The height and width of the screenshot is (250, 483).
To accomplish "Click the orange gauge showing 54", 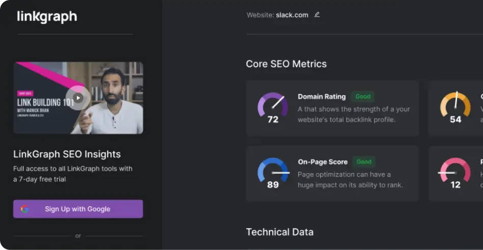I will 455,107.
